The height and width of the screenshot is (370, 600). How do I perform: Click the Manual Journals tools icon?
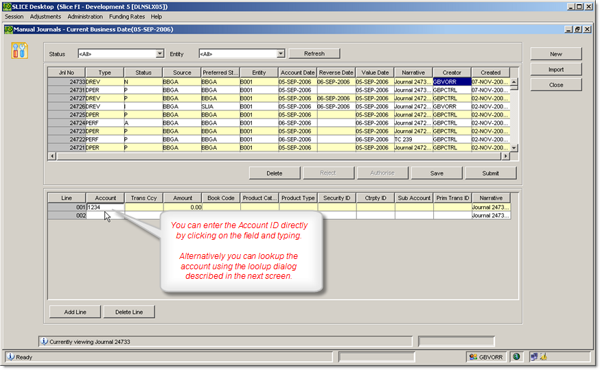click(x=20, y=51)
